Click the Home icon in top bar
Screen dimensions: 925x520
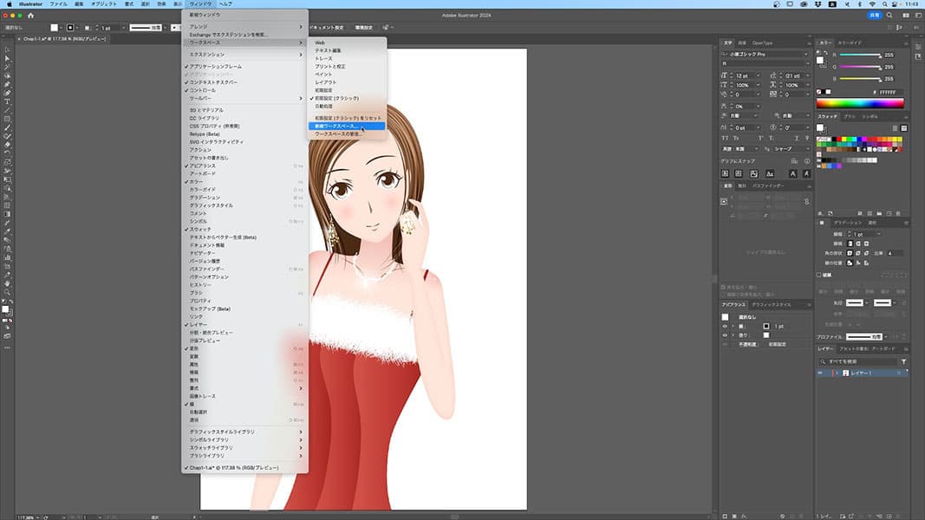31,16
